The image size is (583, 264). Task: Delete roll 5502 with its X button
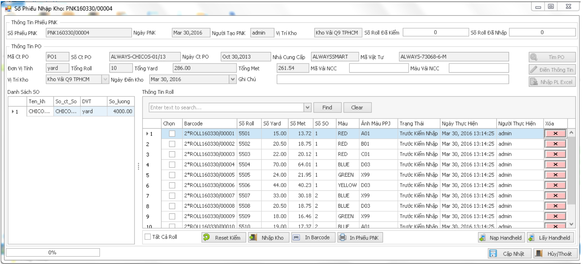point(555,144)
